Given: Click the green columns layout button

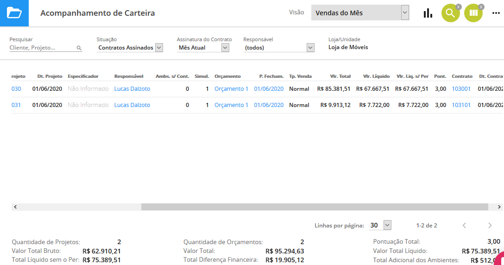Looking at the screenshot, I should pos(473,13).
